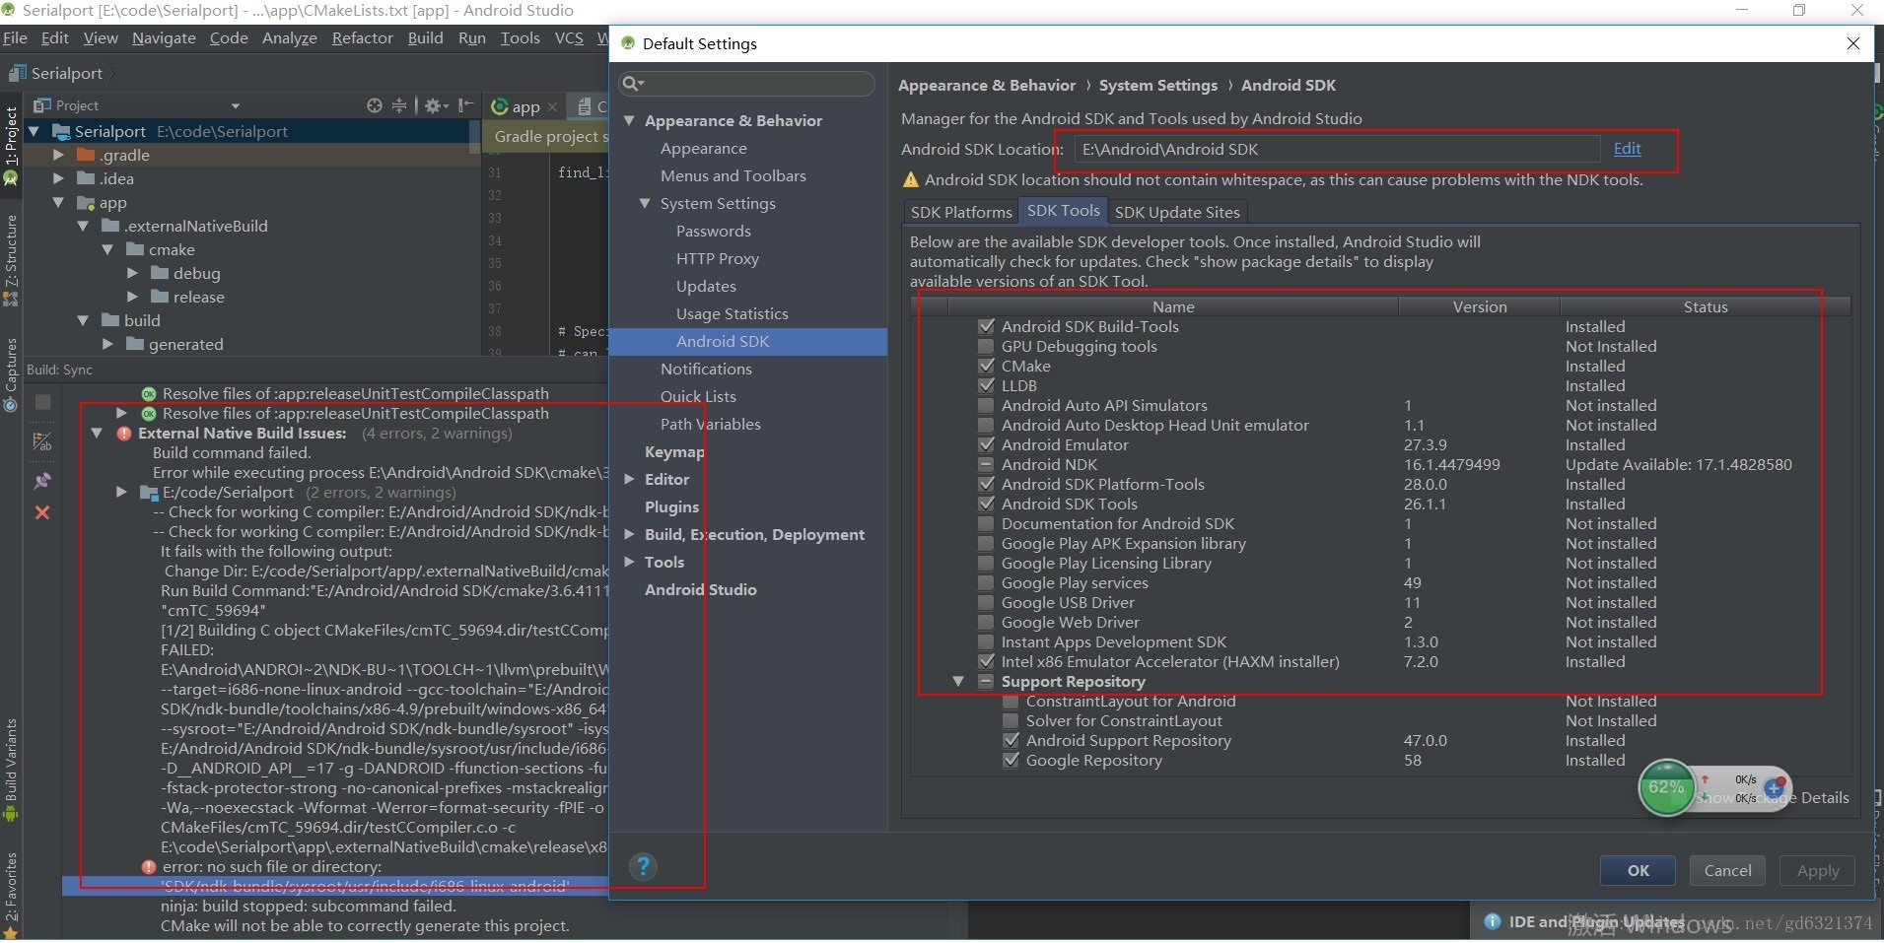Expand the Tools settings group
The image size is (1884, 943).
tap(629, 562)
